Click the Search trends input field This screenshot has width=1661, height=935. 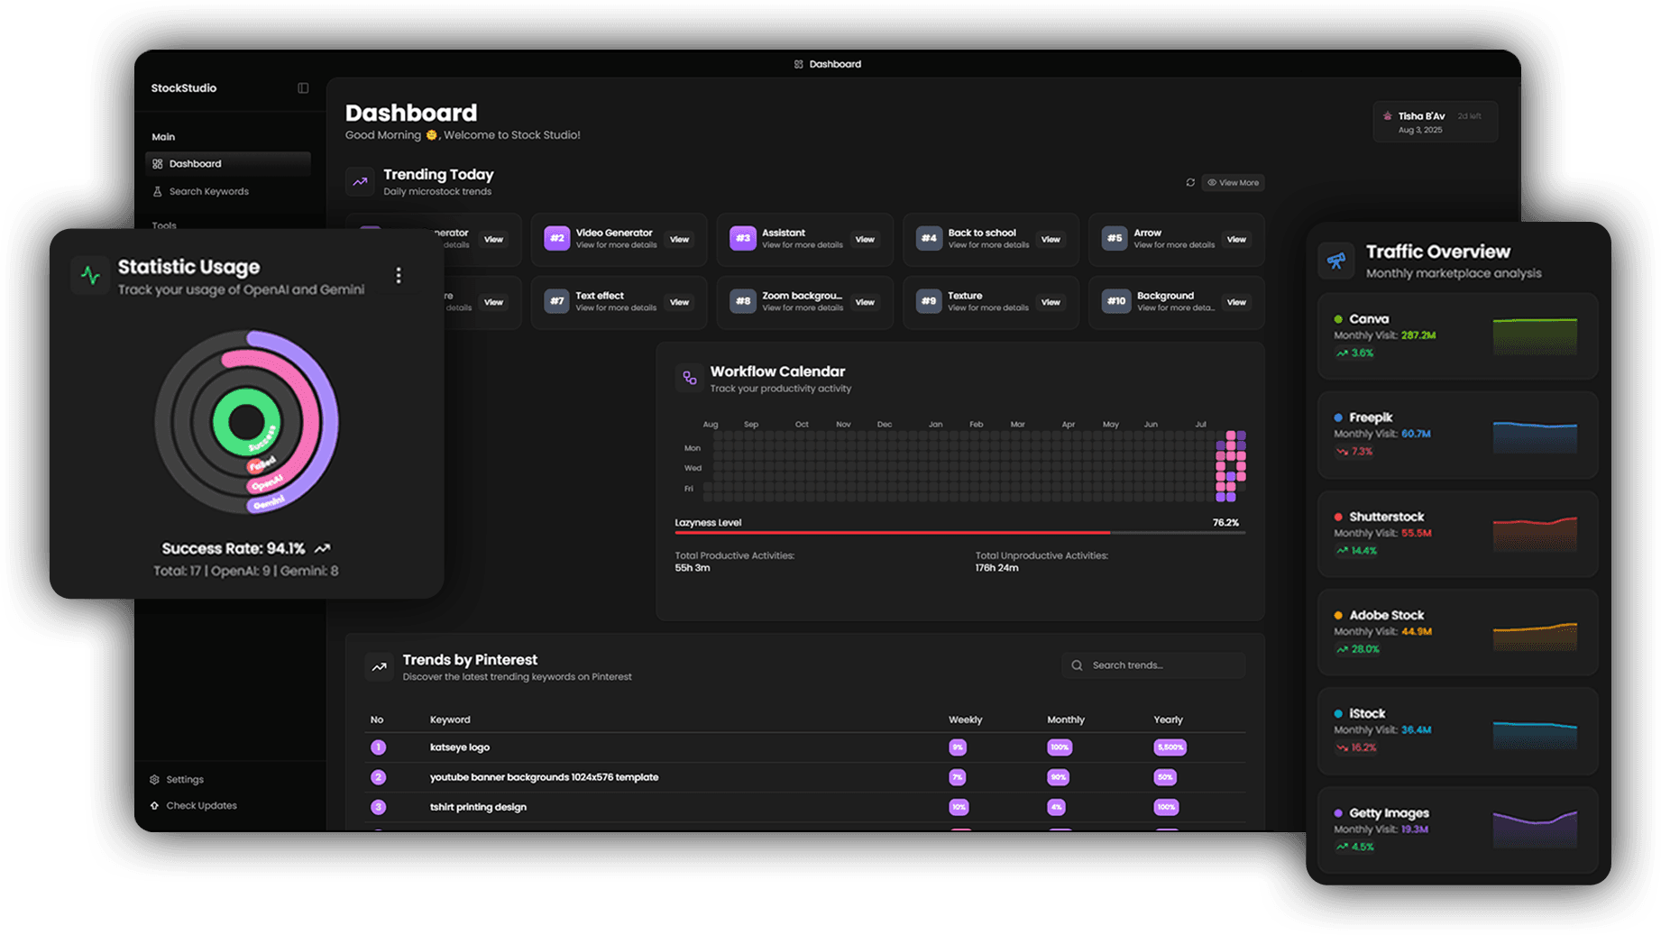(1153, 665)
